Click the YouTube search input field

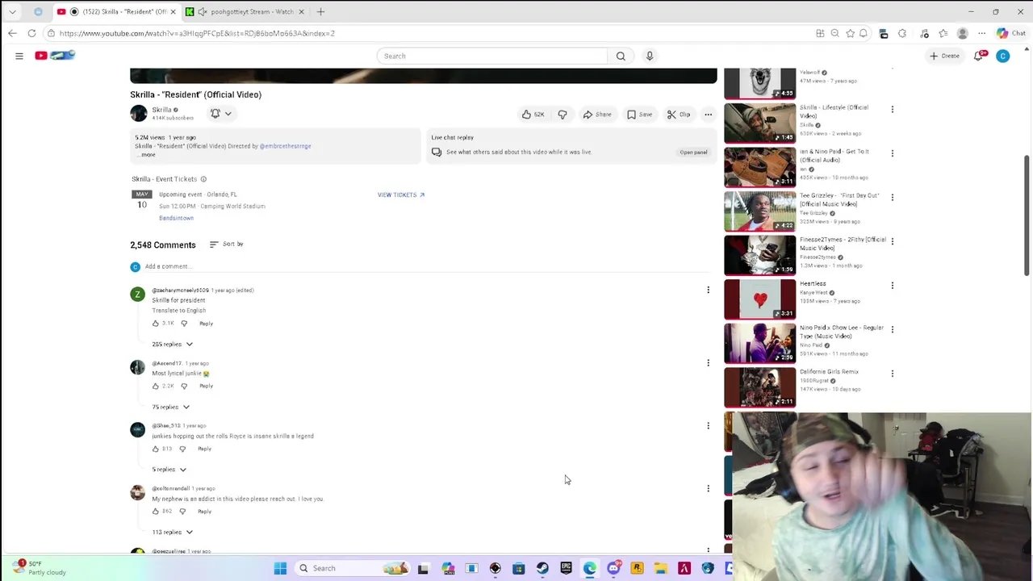click(x=492, y=56)
